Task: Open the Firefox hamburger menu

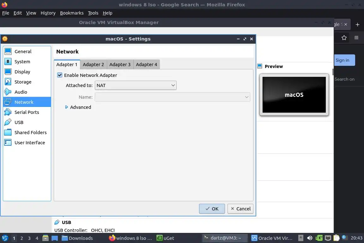Action: [356, 38]
